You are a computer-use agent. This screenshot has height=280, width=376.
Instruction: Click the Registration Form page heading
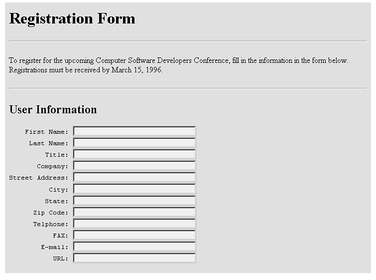72,19
